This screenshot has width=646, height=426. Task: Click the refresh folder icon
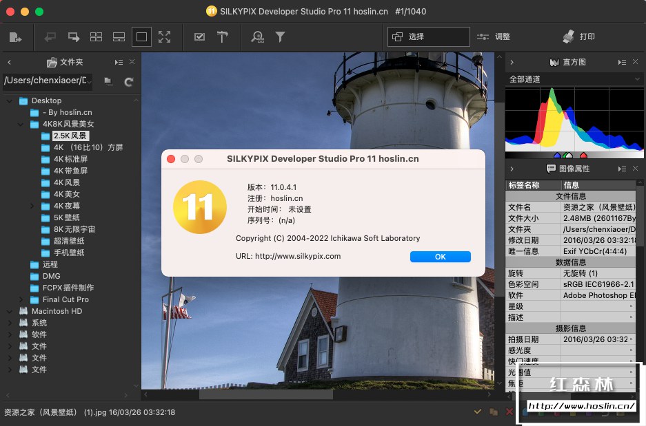click(x=128, y=82)
